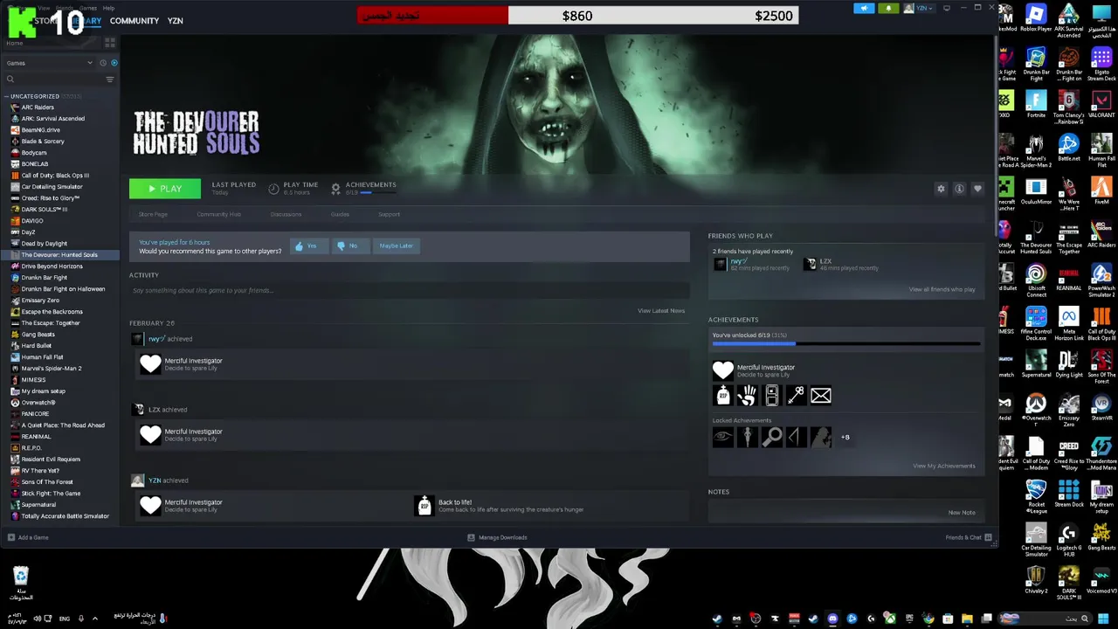Switch library to grid collections view
The image size is (1118, 629).
click(110, 42)
